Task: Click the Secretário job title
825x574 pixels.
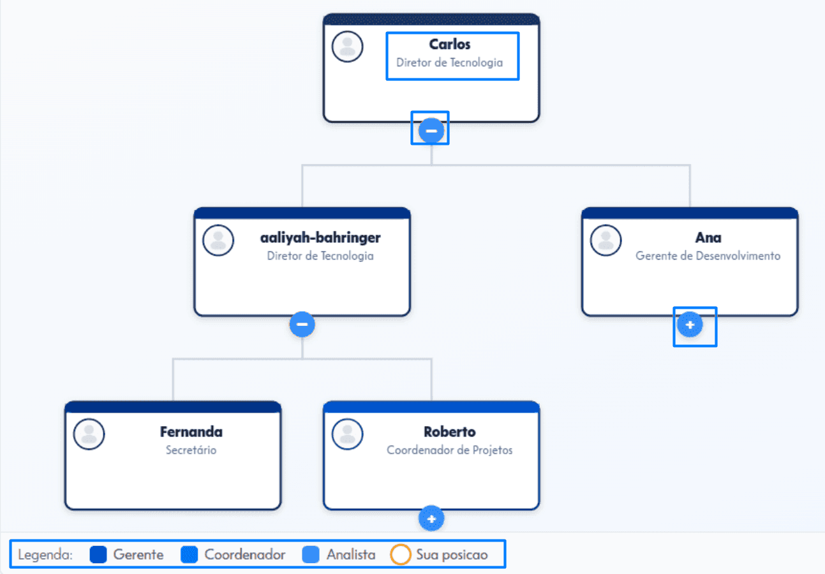Action: 191,450
